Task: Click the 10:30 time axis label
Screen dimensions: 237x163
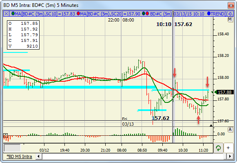Action: pyautogui.click(x=183, y=150)
